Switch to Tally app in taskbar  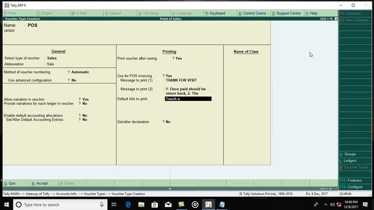208,205
